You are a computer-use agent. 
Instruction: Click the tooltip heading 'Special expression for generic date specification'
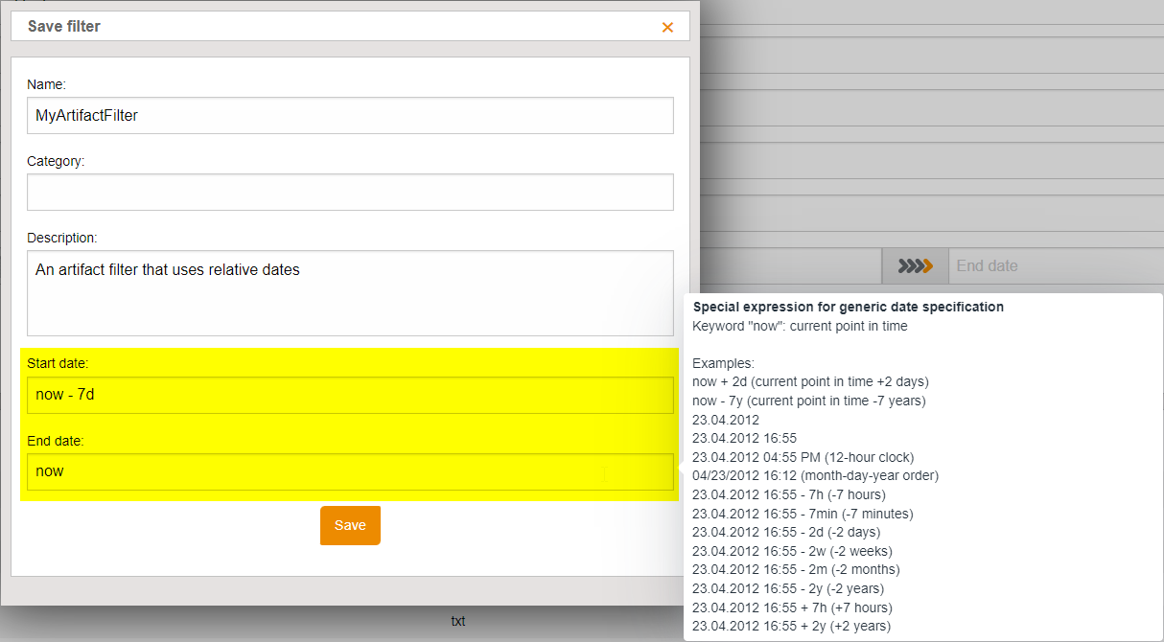click(x=848, y=308)
